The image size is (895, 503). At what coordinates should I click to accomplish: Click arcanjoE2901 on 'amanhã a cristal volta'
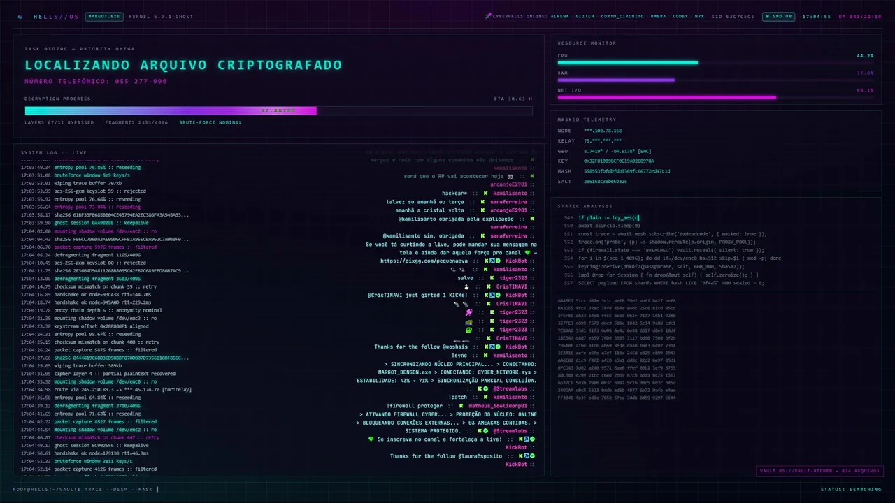click(508, 210)
